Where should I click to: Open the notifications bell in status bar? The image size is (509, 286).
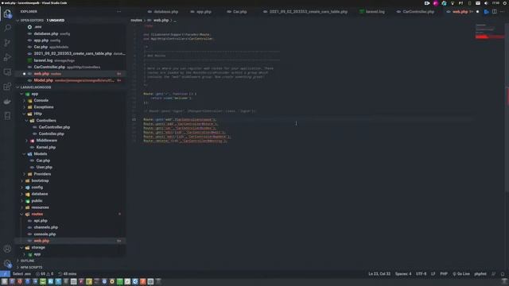(x=503, y=274)
